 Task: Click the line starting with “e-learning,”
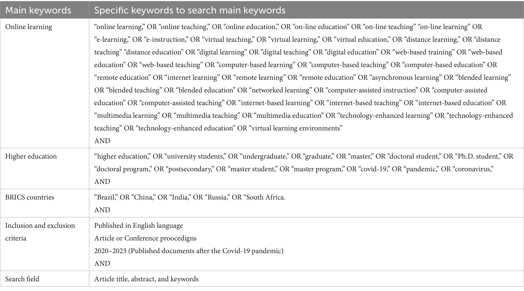pos(297,39)
